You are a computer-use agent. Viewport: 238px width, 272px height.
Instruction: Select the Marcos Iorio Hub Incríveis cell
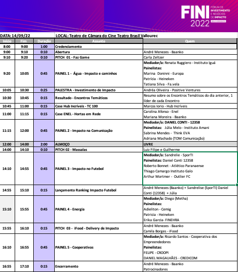[x=190, y=106]
